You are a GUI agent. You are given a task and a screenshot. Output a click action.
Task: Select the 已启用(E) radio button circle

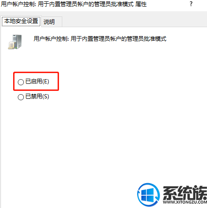point(21,82)
